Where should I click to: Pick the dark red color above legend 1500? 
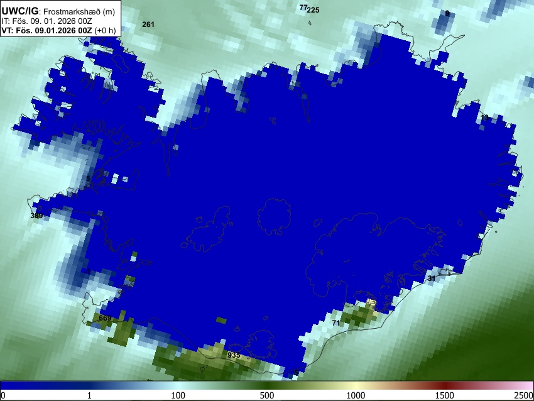(444, 385)
